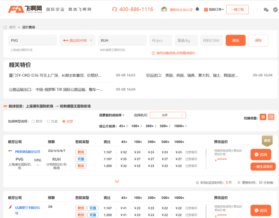The width and height of the screenshot is (279, 218).
Task: Sort by 1000+ kilogram rate
Action: tap(180, 126)
